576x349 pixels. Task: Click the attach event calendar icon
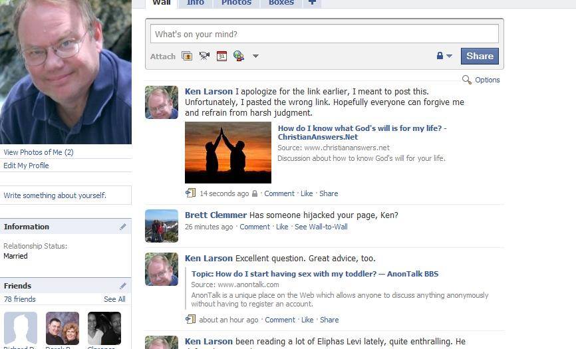tap(221, 57)
